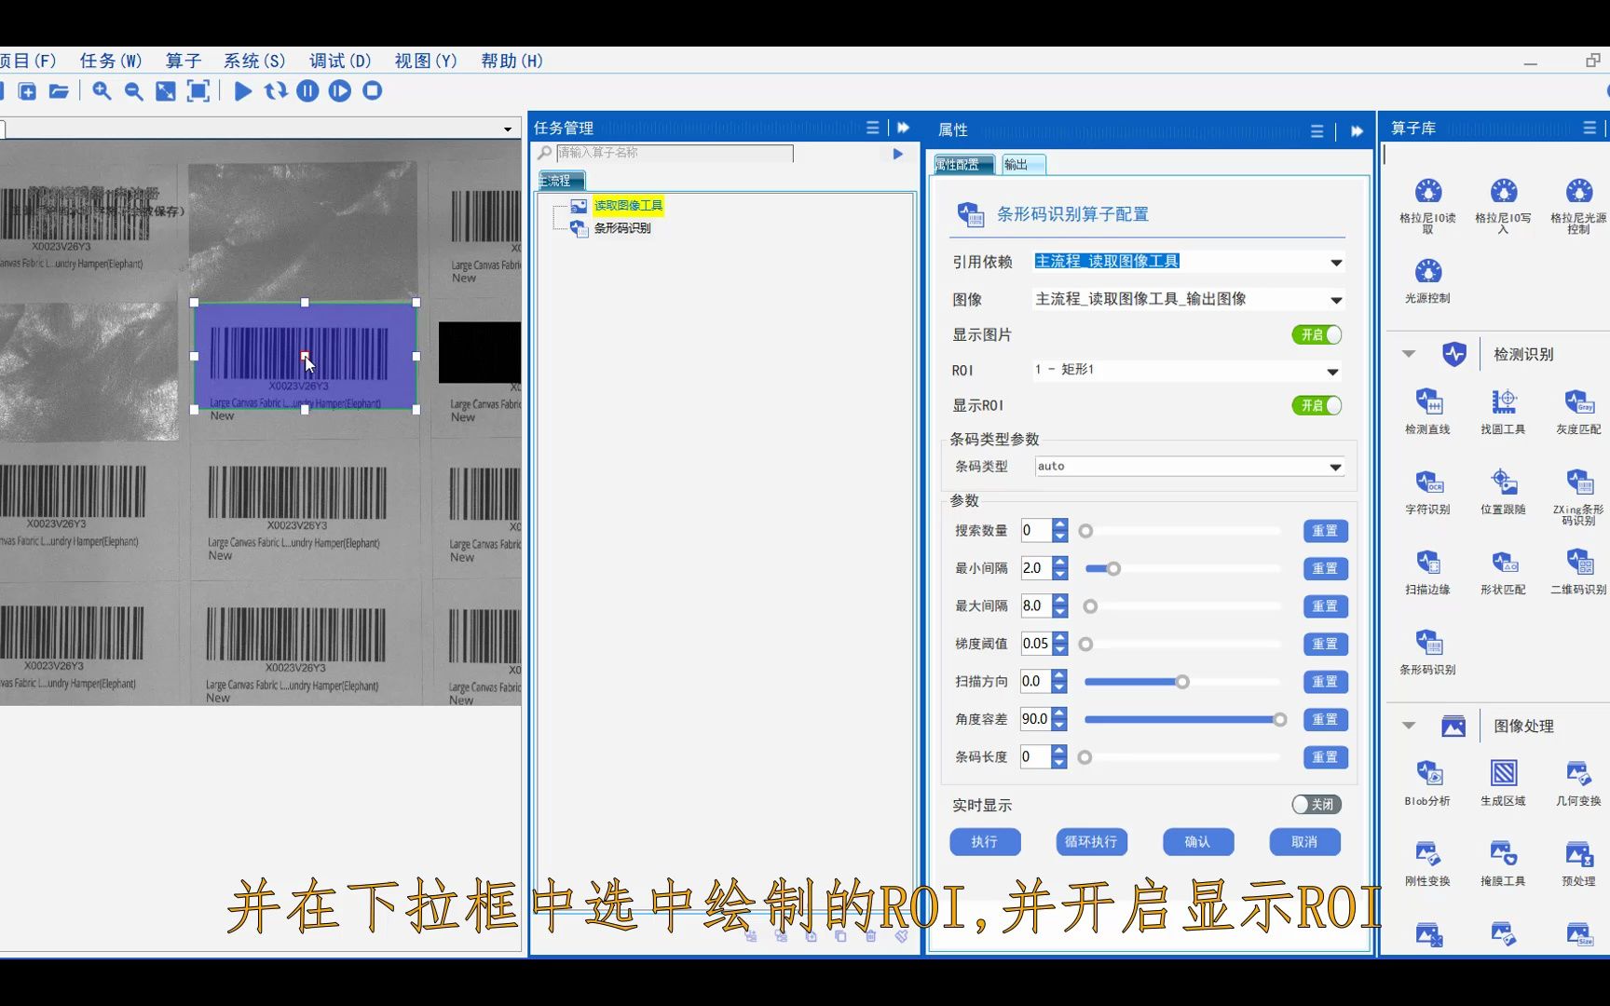Select the 二维码识别 tool icon
The height and width of the screenshot is (1006, 1610).
(1578, 563)
